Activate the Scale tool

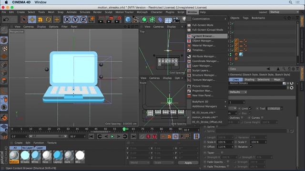(x=40, y=19)
